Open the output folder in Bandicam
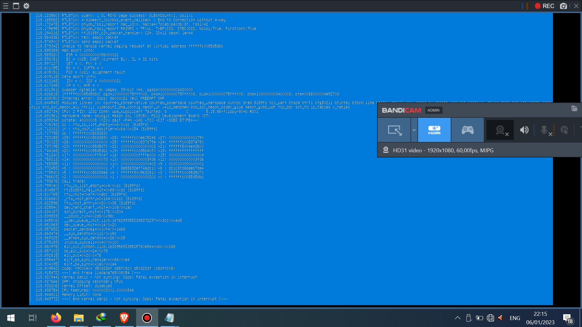582x327 pixels. (574, 109)
